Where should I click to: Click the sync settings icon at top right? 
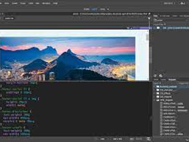tap(183, 3)
